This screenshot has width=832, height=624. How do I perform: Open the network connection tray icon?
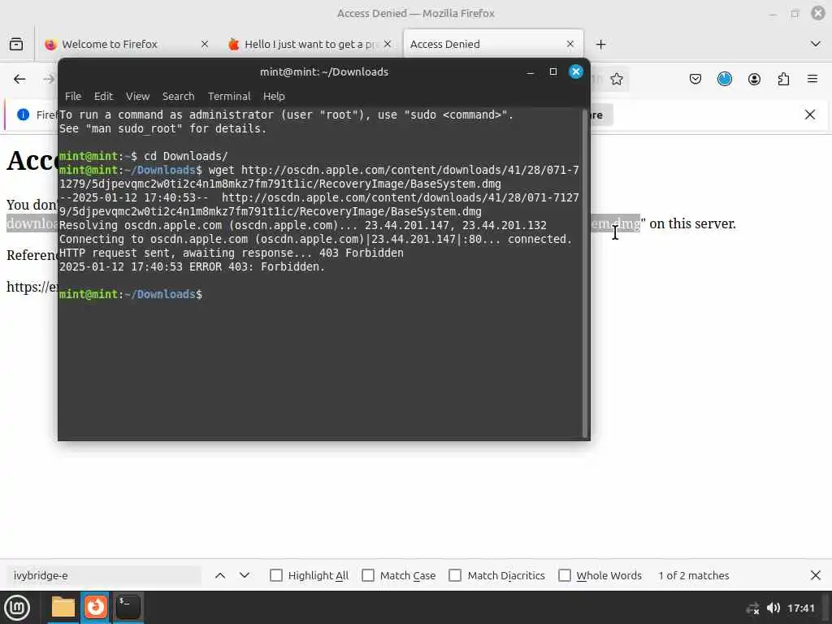pos(752,608)
